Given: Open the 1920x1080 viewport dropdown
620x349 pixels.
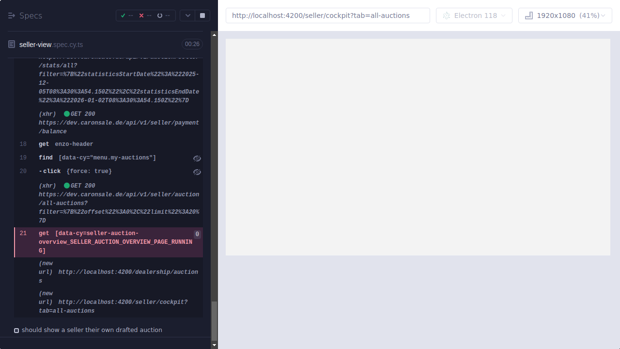Looking at the screenshot, I should [x=565, y=15].
